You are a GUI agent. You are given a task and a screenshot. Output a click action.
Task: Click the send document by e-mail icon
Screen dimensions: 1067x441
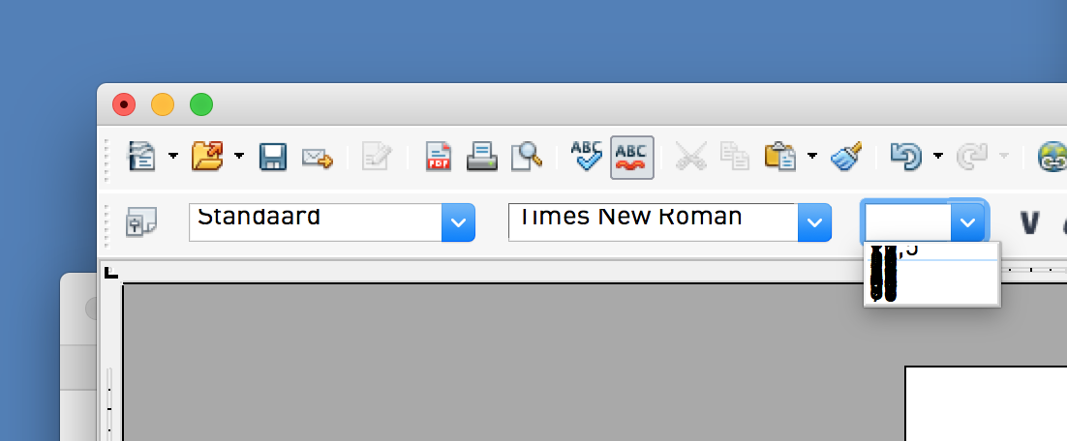[318, 156]
